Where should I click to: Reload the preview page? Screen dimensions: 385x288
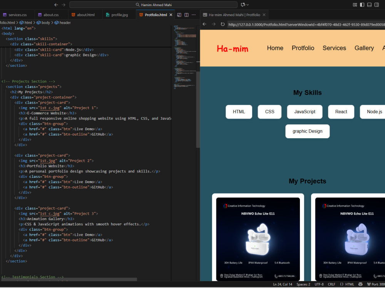pyautogui.click(x=223, y=24)
